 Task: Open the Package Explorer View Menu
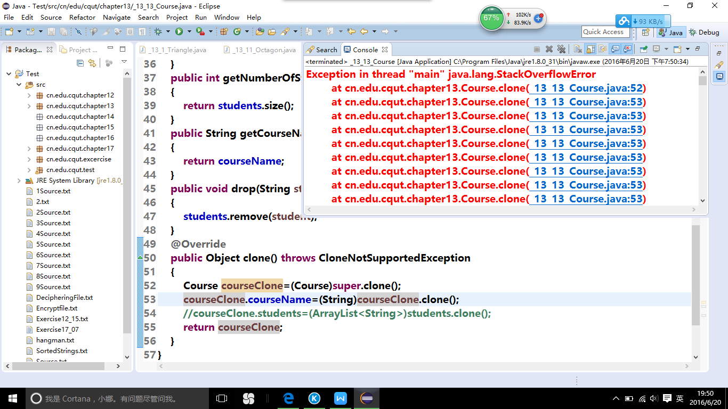tap(124, 63)
